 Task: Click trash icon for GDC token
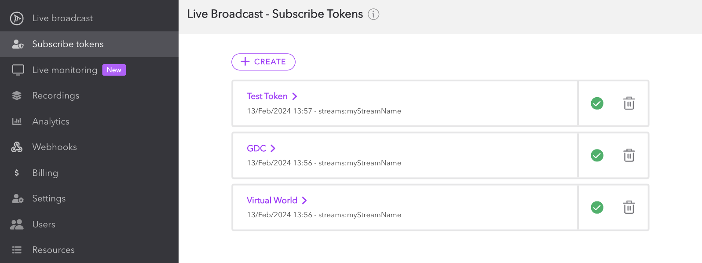click(x=629, y=155)
